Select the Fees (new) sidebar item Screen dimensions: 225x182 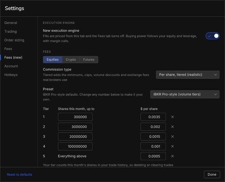pyautogui.click(x=13, y=58)
